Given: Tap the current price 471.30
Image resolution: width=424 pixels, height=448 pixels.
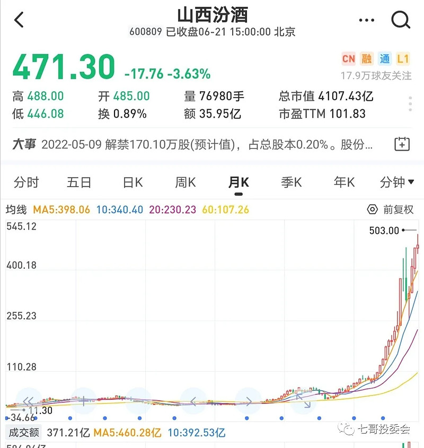Looking at the screenshot, I should click(x=64, y=67).
